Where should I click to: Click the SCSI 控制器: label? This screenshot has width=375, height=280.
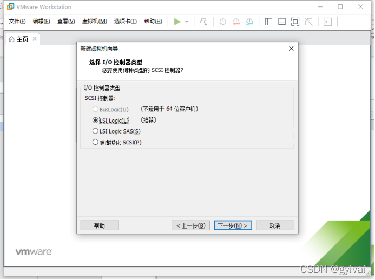pyautogui.click(x=100, y=98)
